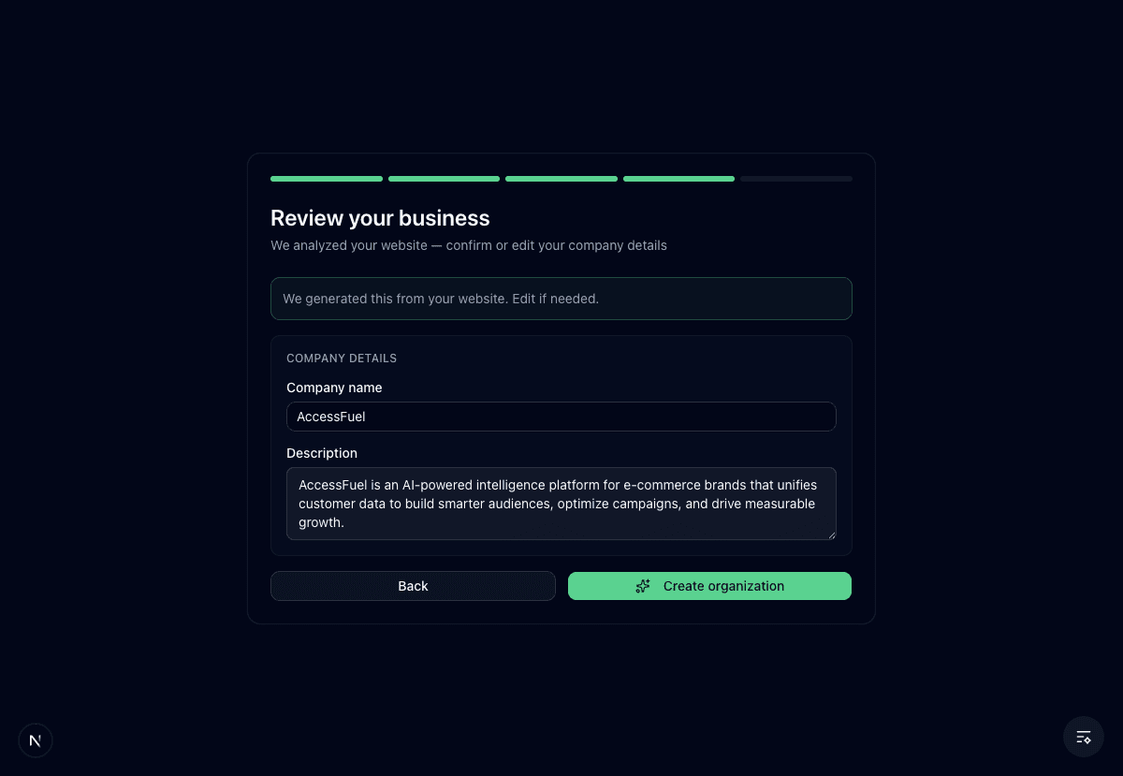
Task: Click the Review your business heading
Action: click(x=380, y=217)
